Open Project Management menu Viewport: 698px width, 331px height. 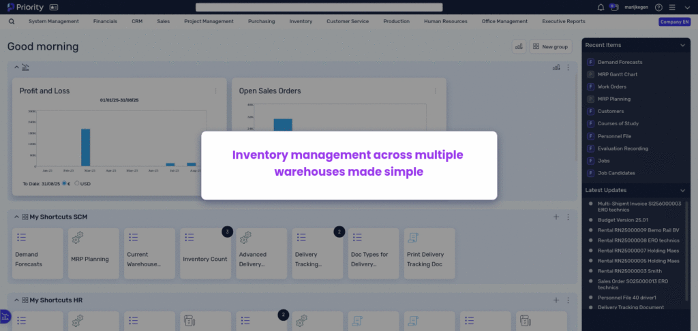click(x=209, y=21)
